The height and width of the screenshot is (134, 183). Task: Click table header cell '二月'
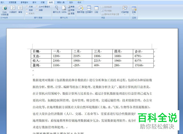coord(82,52)
